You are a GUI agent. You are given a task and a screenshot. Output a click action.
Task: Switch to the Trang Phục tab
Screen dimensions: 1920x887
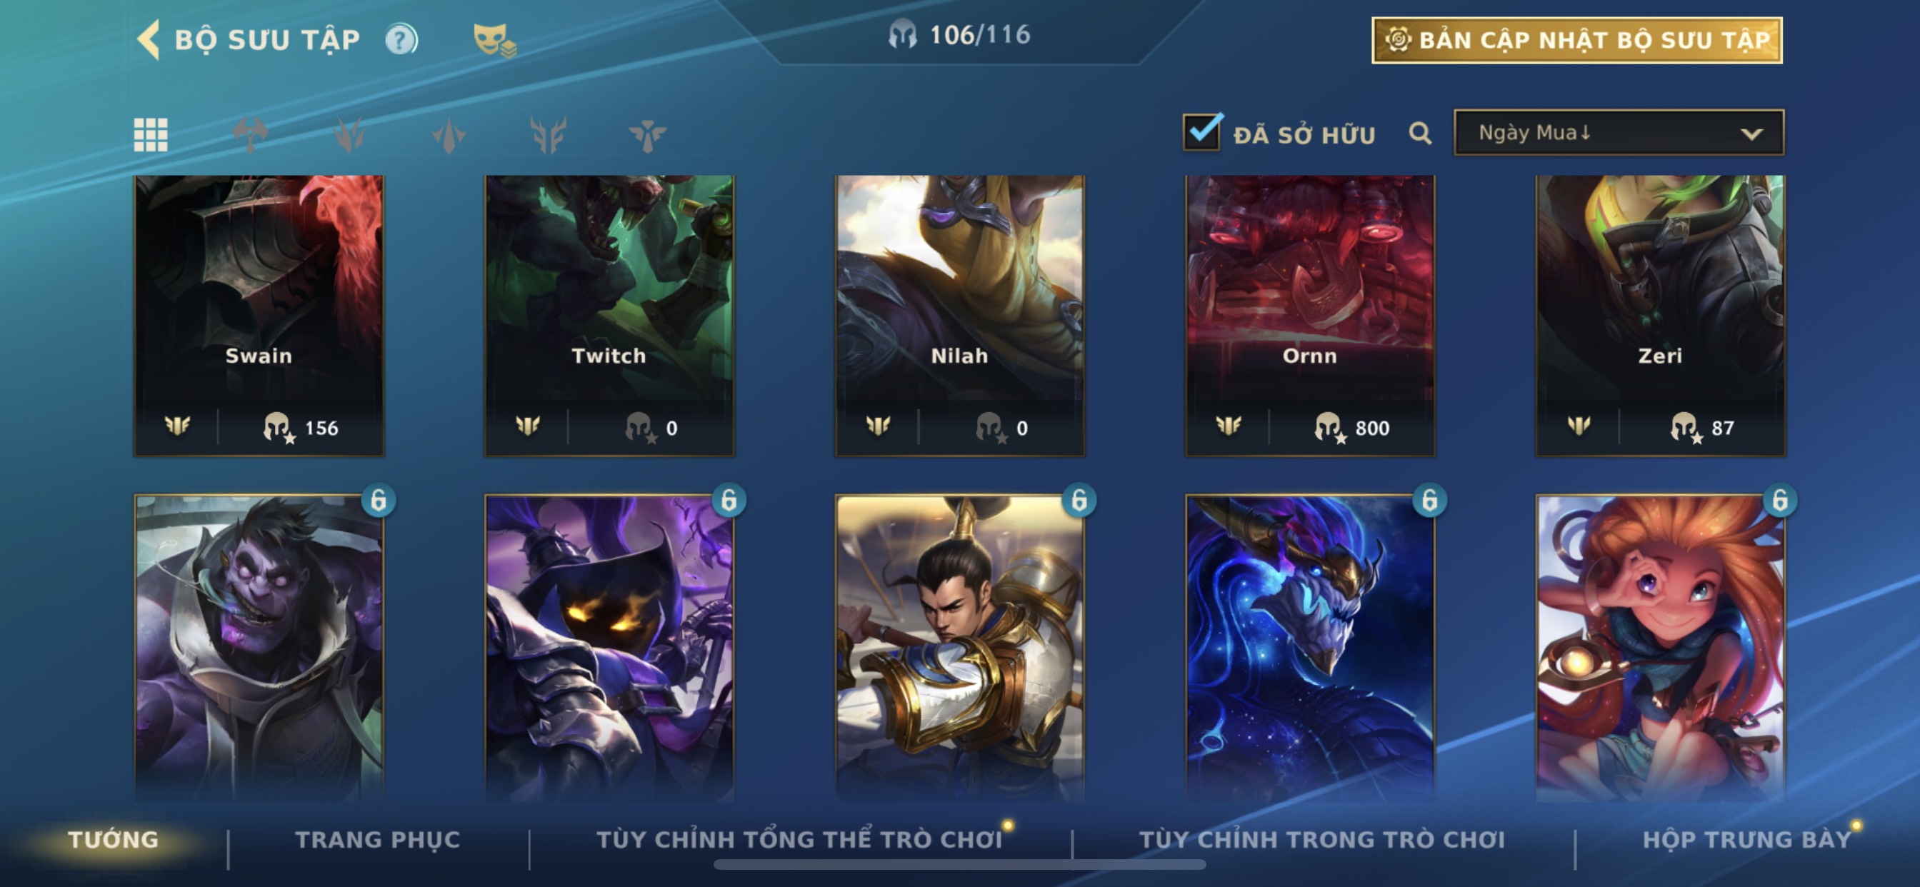point(378,839)
